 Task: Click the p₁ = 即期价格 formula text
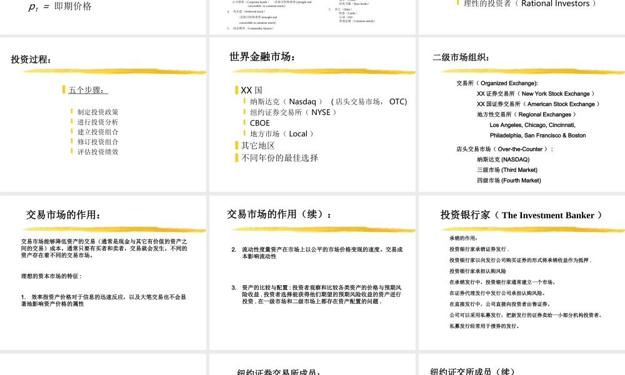coord(59,7)
